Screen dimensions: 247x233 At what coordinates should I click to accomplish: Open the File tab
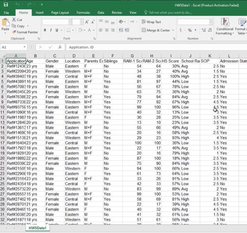(6, 13)
